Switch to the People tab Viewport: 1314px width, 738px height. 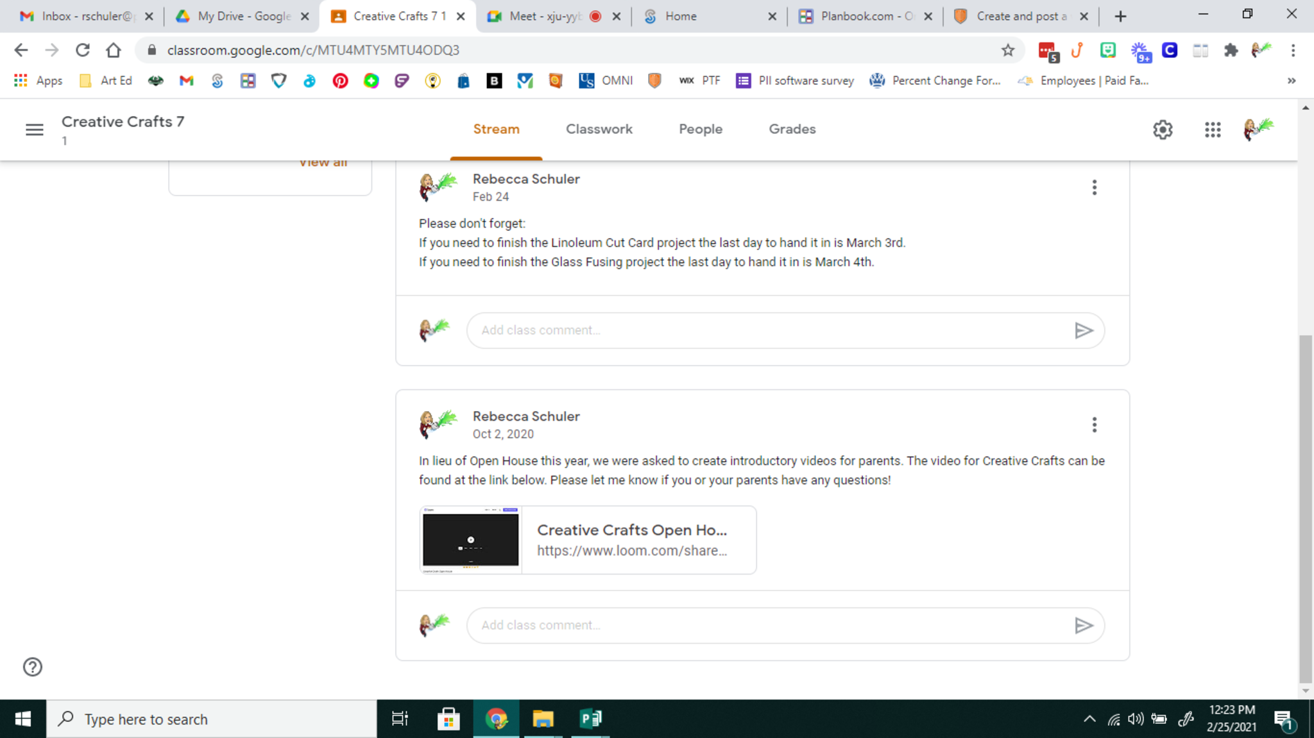pos(700,129)
